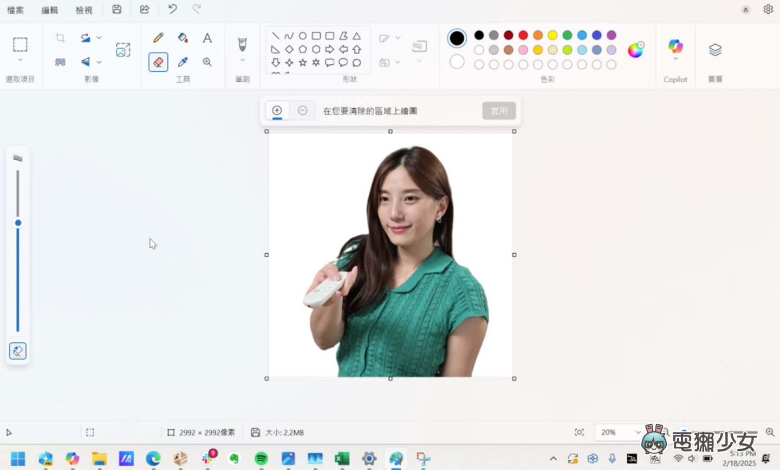780x470 pixels.
Task: Open the 檢視 menu
Action: coord(84,10)
